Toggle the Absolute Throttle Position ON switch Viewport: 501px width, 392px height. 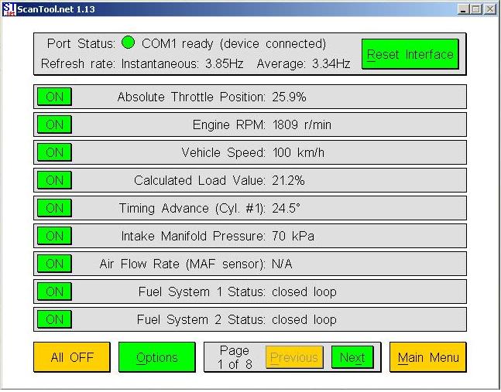click(54, 97)
